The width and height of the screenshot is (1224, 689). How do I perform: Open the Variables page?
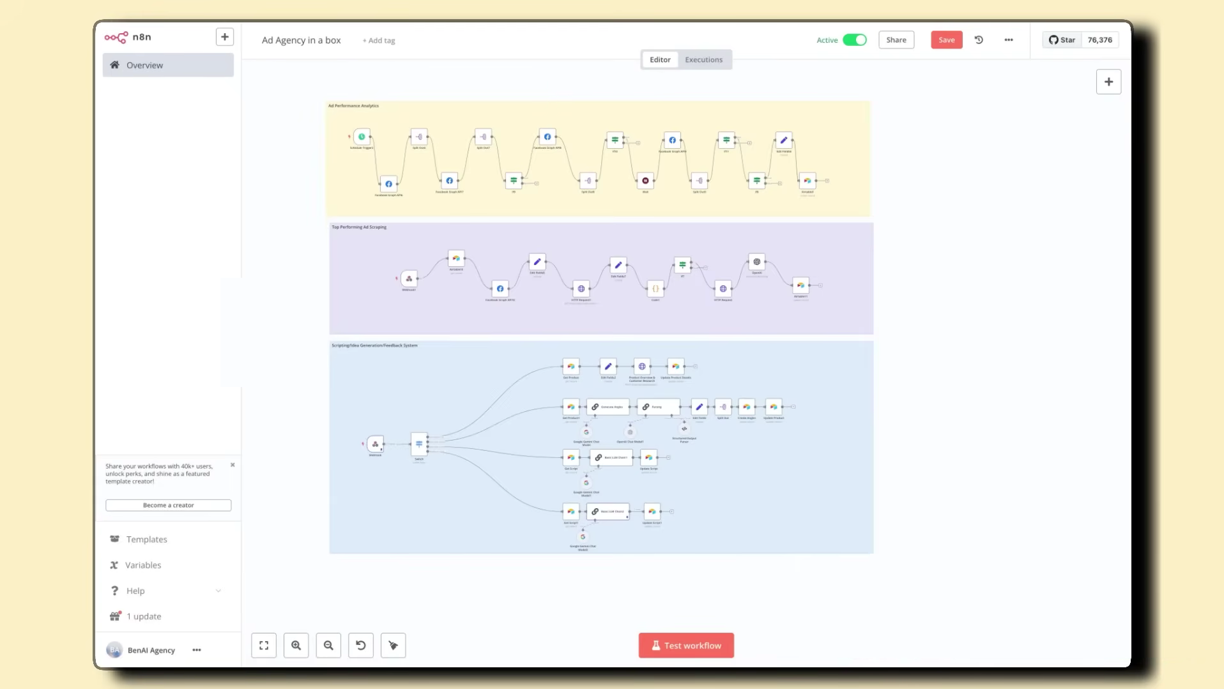click(143, 565)
